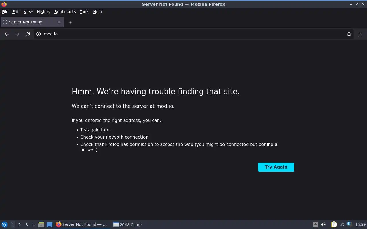Click 'Check your network connection' bullet
Screen dimensions: 367x229
tap(114, 137)
